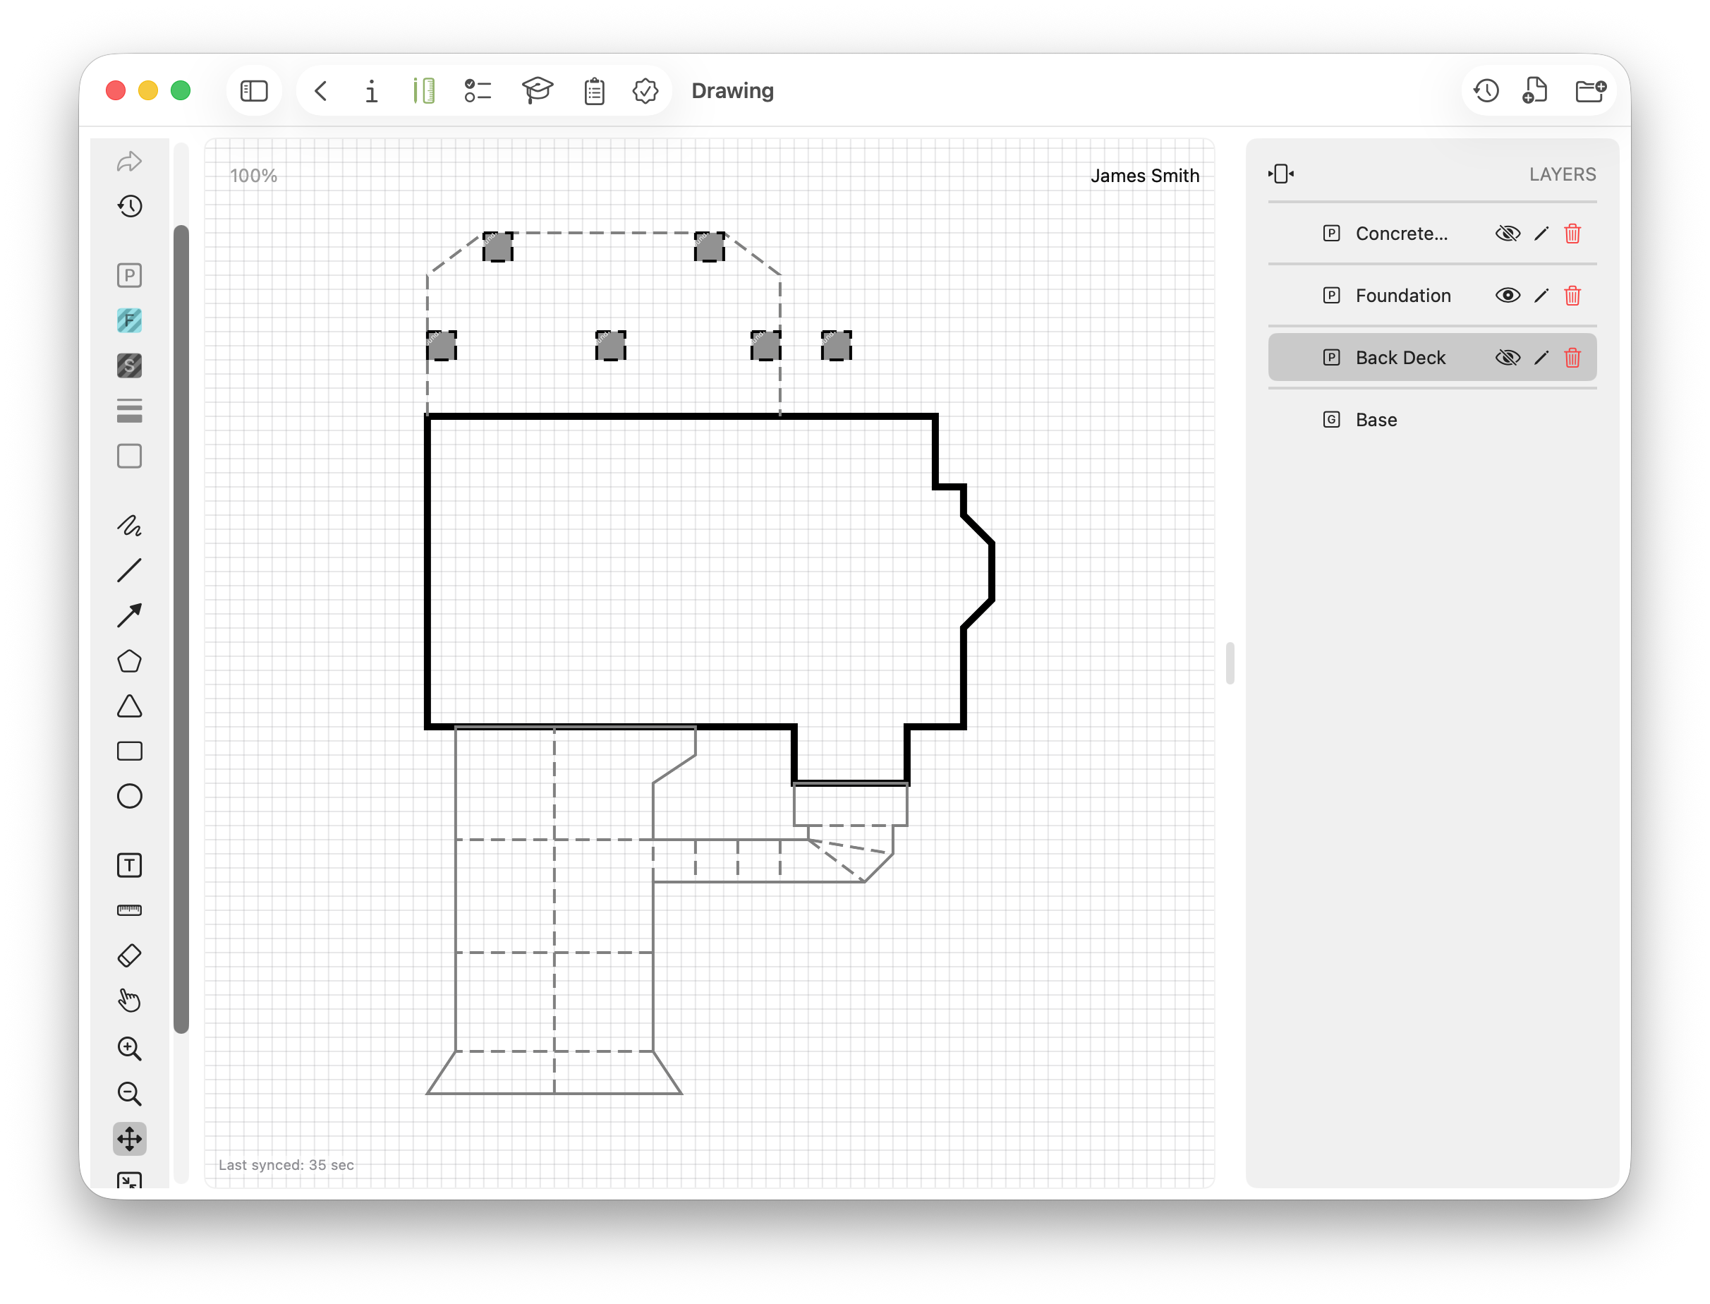This screenshot has width=1710, height=1304.
Task: Click the add document icon
Action: [x=1536, y=91]
